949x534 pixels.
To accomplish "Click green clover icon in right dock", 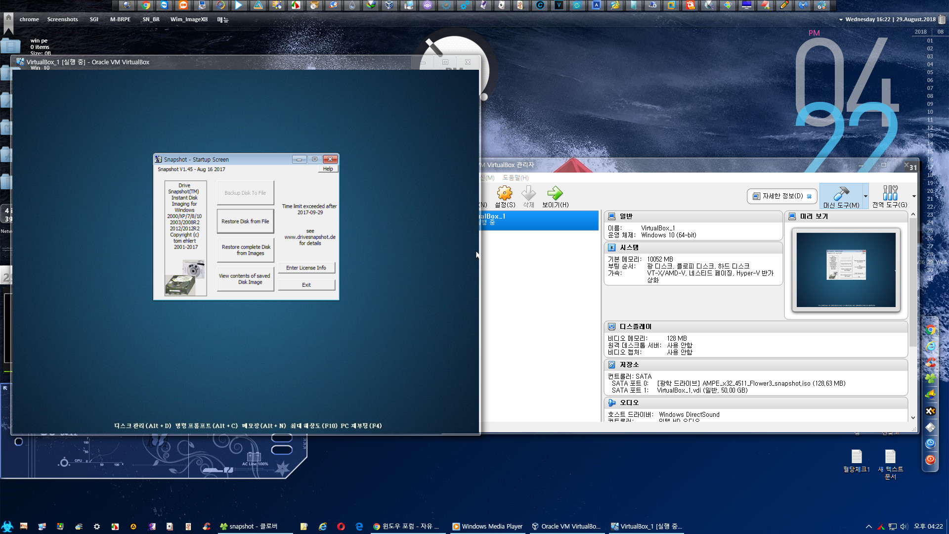I will [x=930, y=378].
